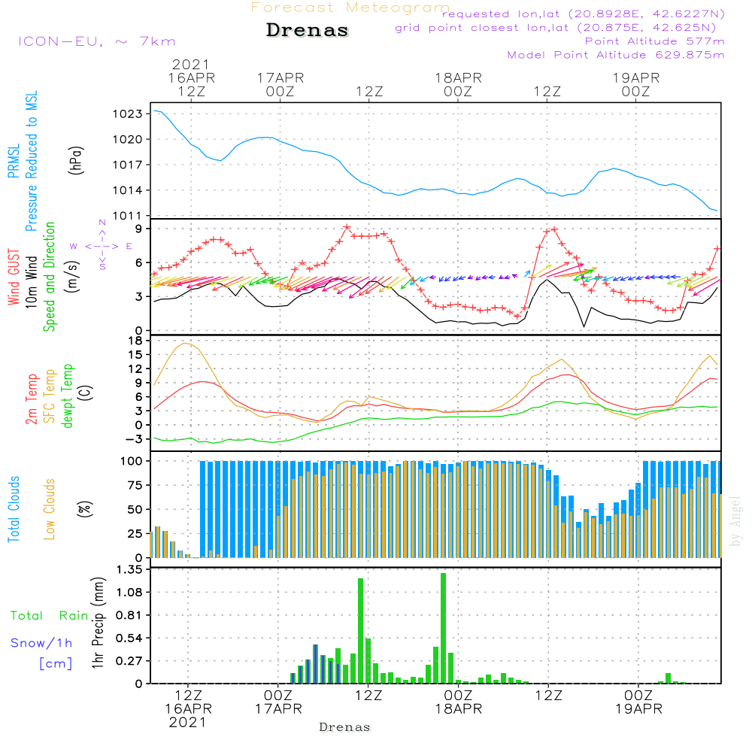
Task: Click the red 'Wind GUST' label
Action: [x=14, y=277]
